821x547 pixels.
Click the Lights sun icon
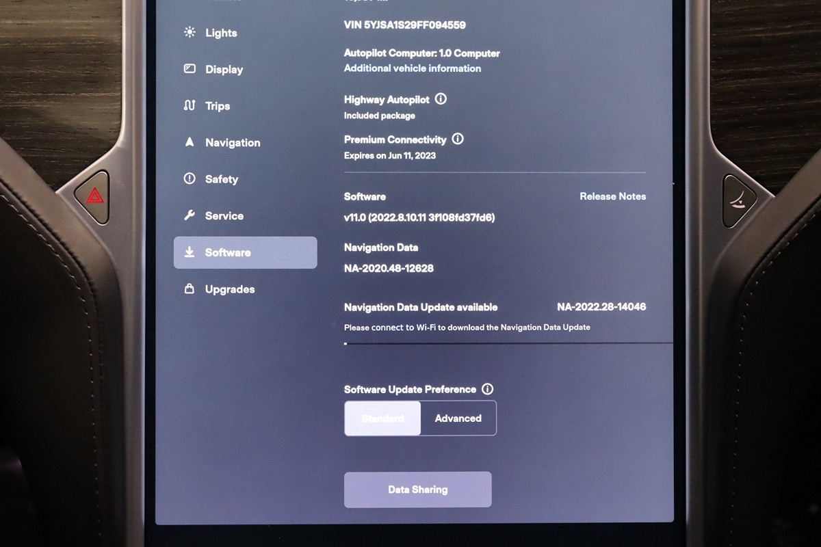click(x=190, y=32)
